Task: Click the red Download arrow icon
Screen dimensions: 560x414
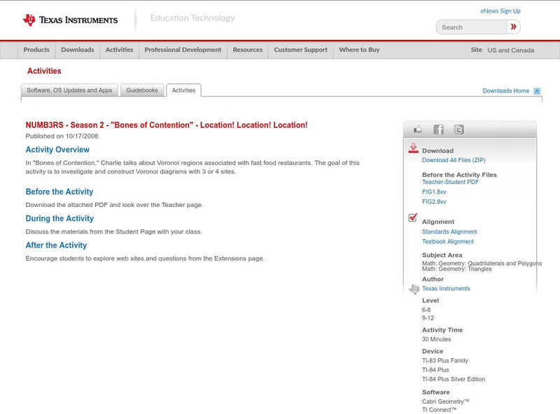Action: click(413, 148)
